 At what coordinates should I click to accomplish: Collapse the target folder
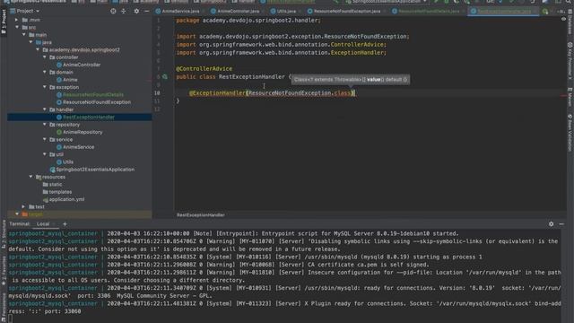click(17, 214)
